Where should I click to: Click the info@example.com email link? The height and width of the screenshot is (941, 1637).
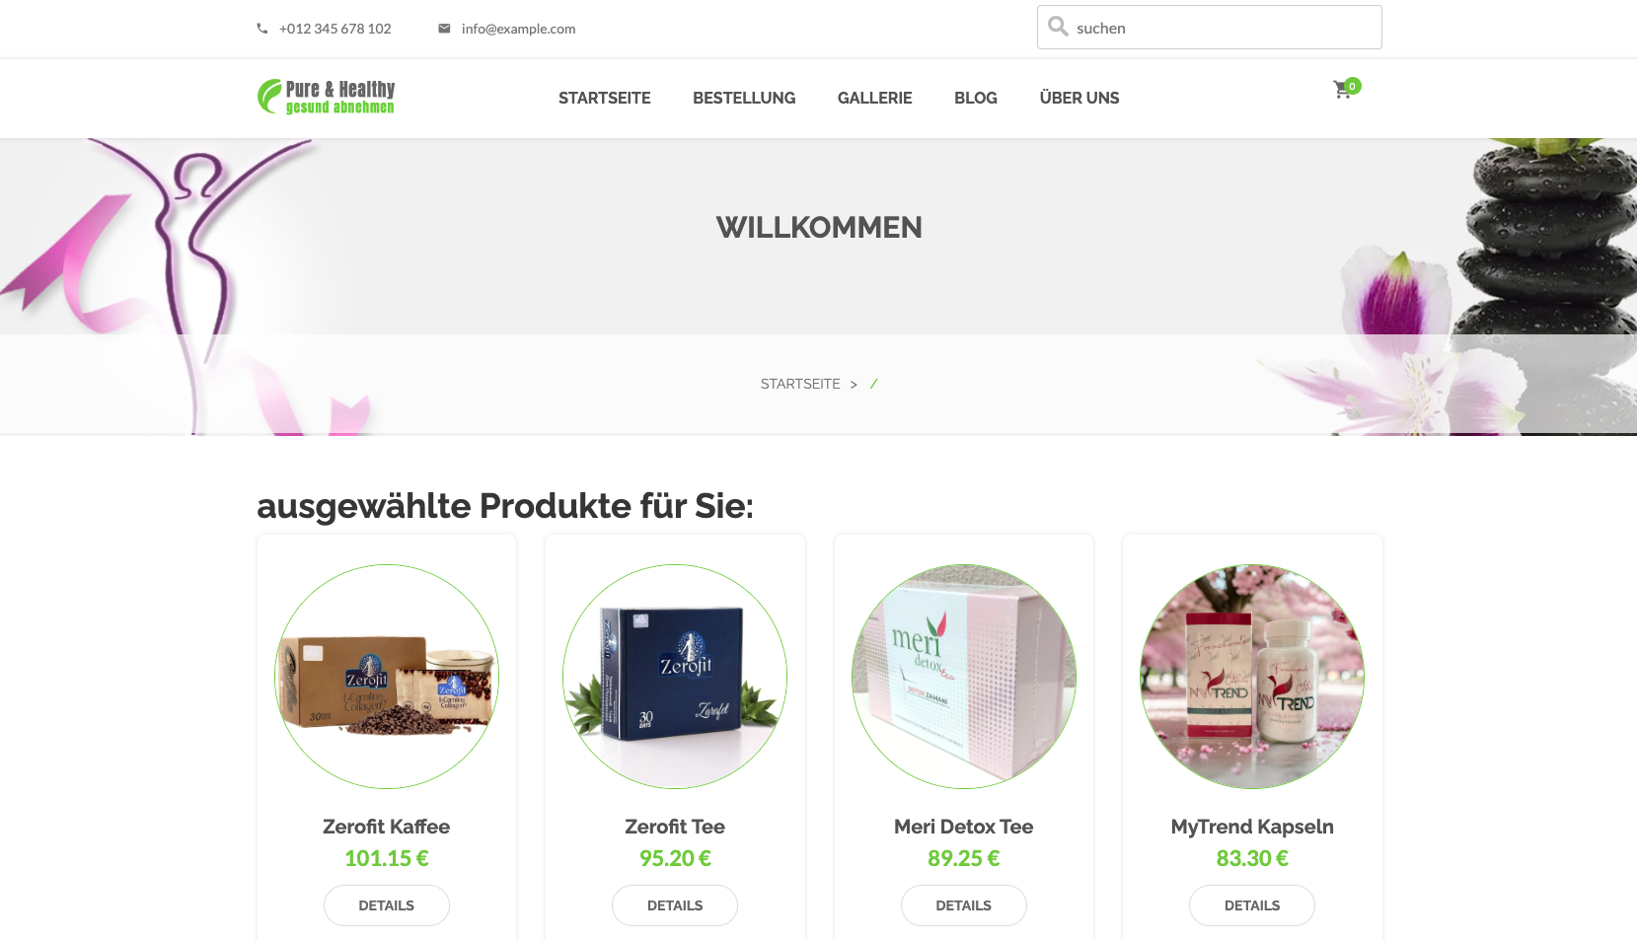(x=518, y=29)
